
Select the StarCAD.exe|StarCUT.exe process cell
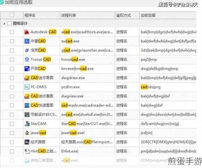pos(87,124)
